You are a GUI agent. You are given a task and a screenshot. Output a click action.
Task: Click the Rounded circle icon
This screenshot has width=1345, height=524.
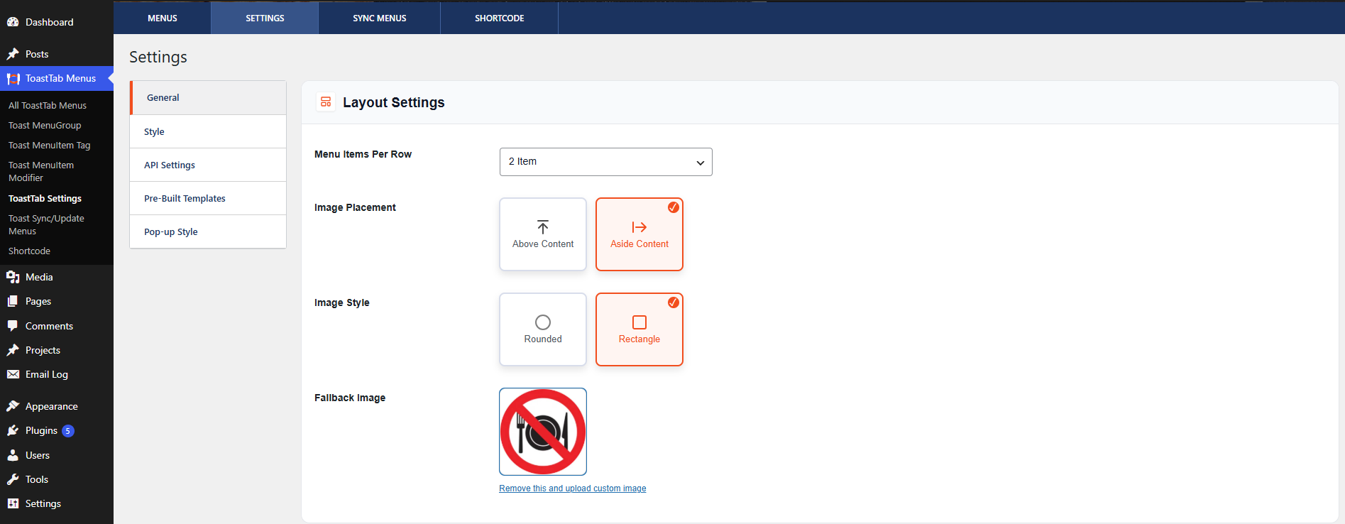click(543, 322)
